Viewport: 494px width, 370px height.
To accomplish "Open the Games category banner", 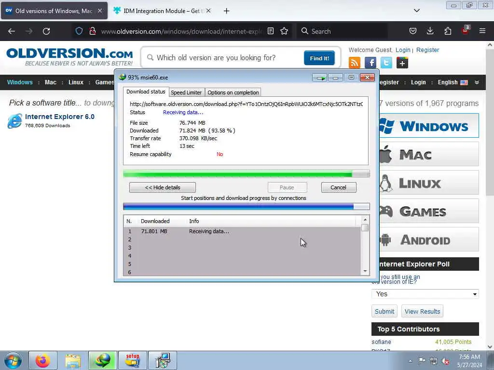I will click(429, 211).
